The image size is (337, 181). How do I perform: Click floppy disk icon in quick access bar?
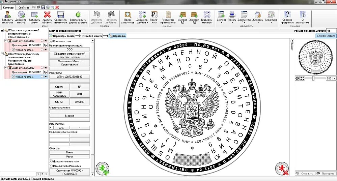(x=43, y=7)
